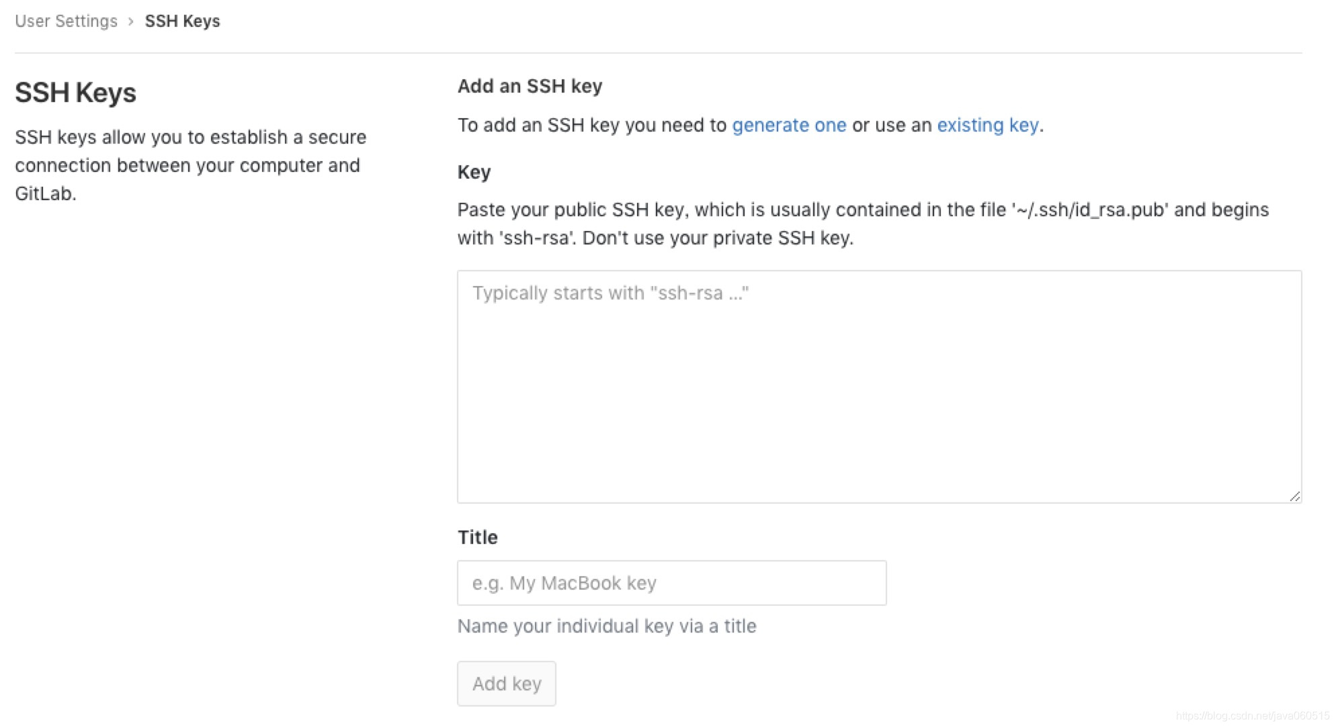Viewport: 1336px width, 728px height.
Task: Click the SSH keys description paragraph
Action: [190, 165]
